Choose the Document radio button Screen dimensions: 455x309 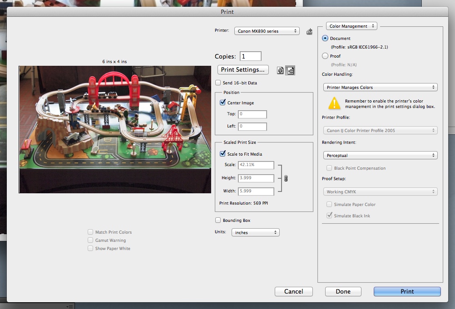tap(325, 39)
